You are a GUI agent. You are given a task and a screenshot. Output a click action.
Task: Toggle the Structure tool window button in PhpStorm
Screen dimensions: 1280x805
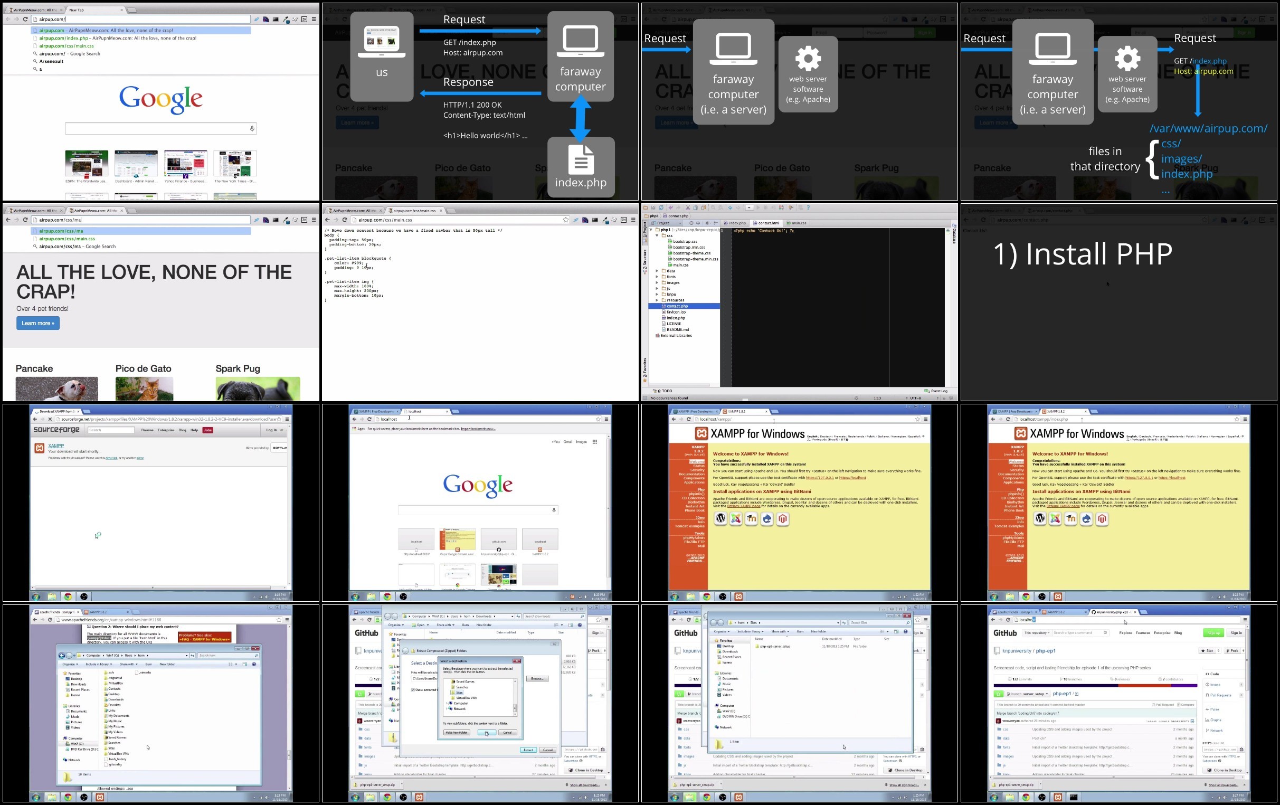point(644,262)
